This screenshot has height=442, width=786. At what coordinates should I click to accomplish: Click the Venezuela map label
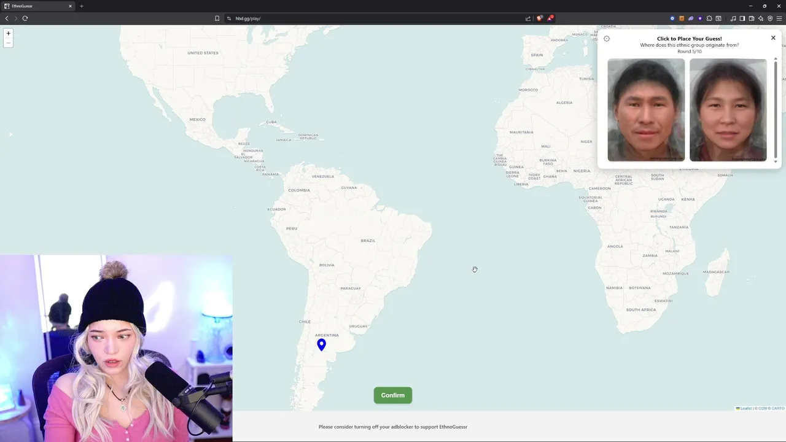tap(323, 177)
